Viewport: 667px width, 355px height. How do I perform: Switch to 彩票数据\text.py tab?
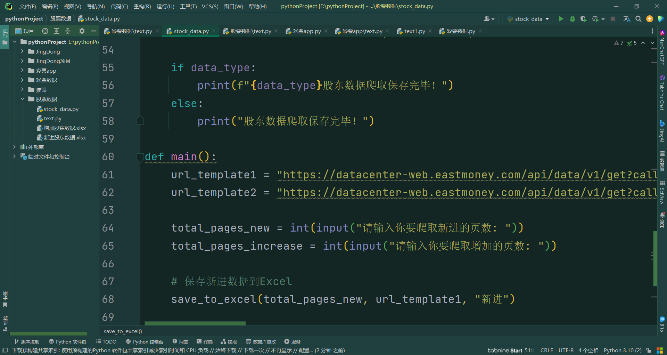[x=132, y=31]
